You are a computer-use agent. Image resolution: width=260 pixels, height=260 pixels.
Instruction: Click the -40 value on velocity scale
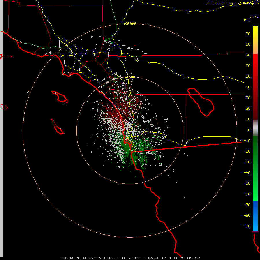coord(247,173)
